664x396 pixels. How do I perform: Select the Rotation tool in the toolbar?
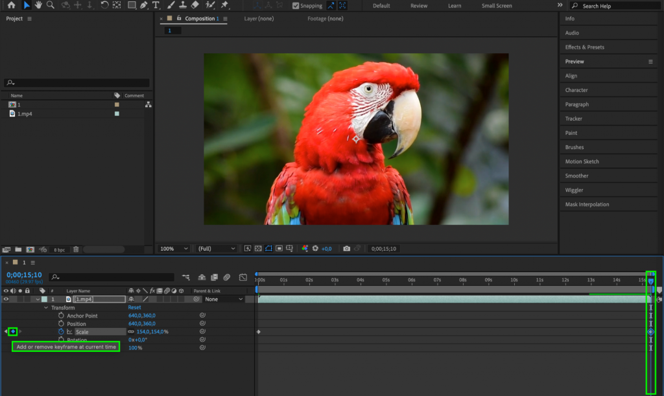105,5
